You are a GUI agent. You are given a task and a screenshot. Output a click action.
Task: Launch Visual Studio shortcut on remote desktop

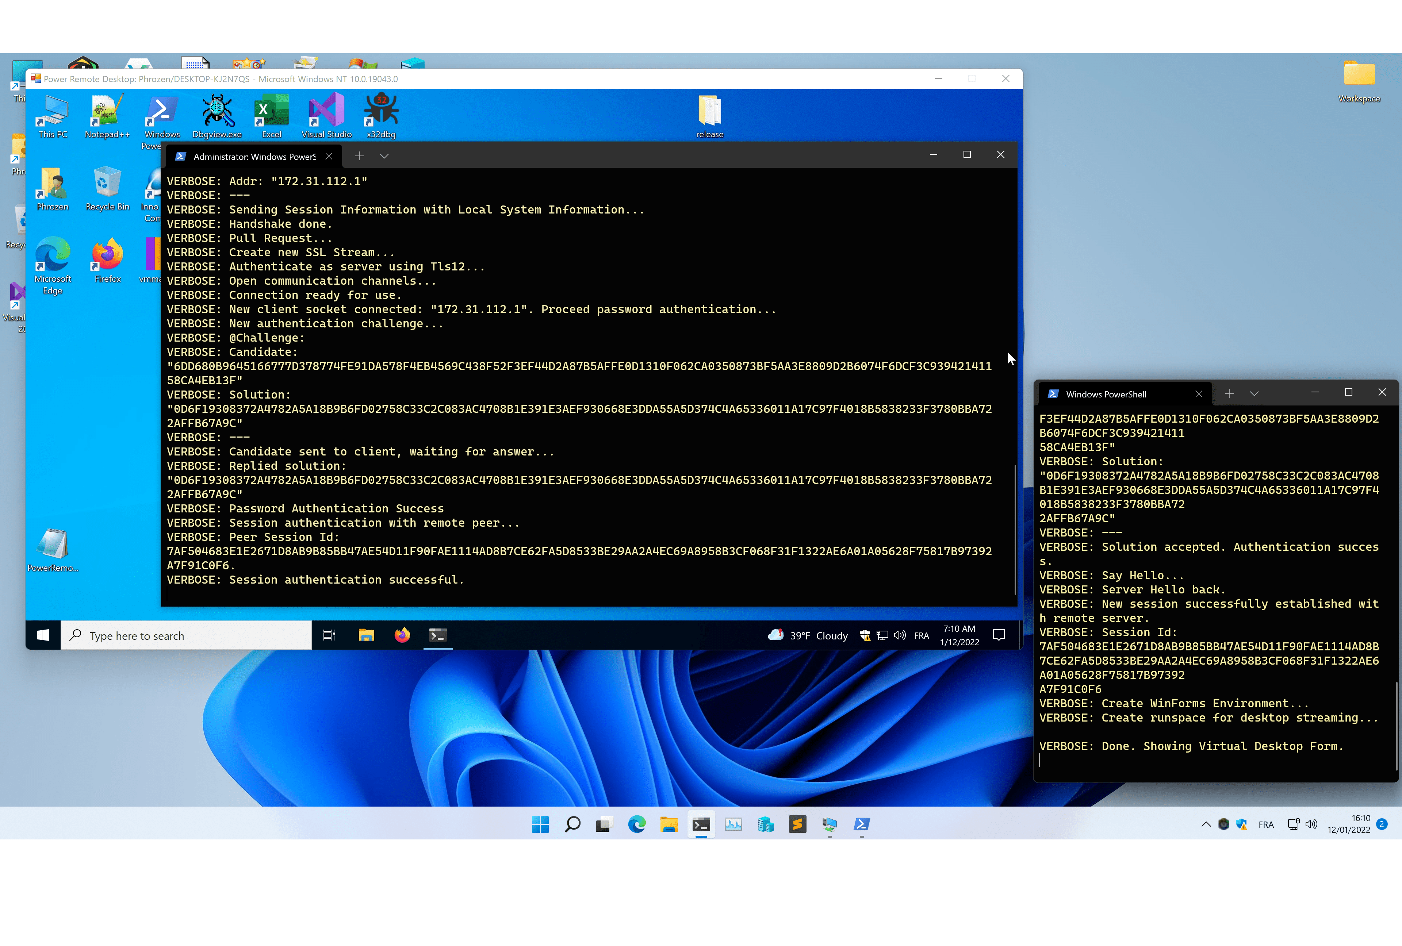pos(326,116)
